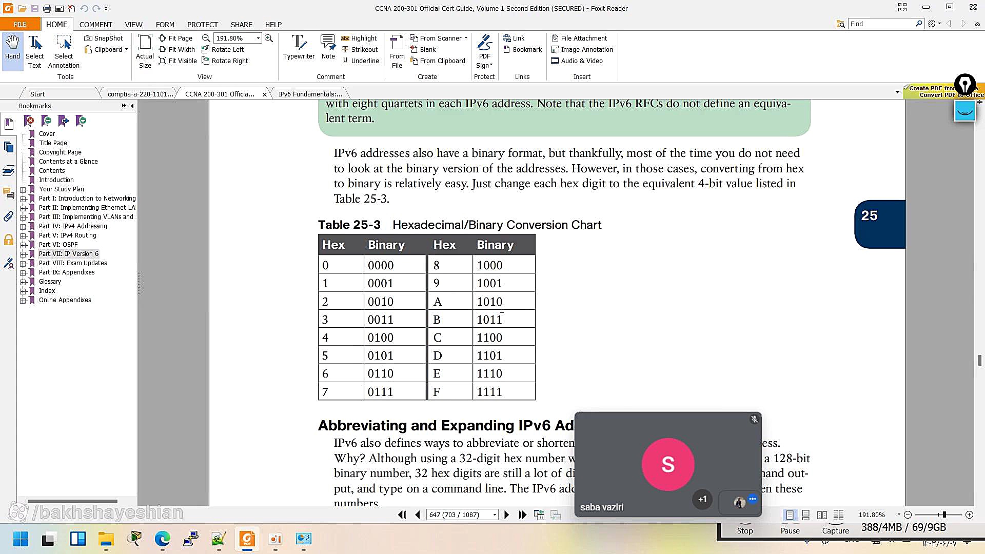Open Image Annotation tool

coord(582,49)
